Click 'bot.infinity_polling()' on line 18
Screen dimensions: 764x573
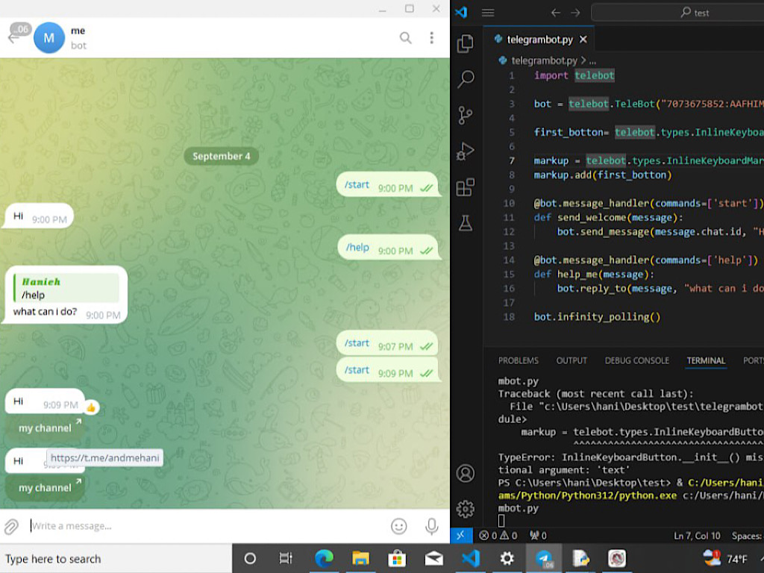598,317
